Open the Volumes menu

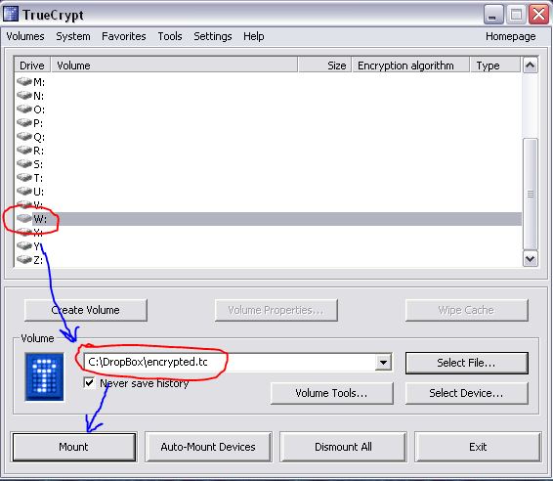[x=25, y=36]
